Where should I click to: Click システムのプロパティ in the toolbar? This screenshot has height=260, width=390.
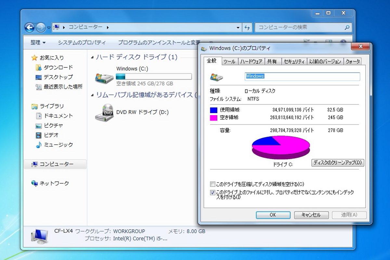82,43
